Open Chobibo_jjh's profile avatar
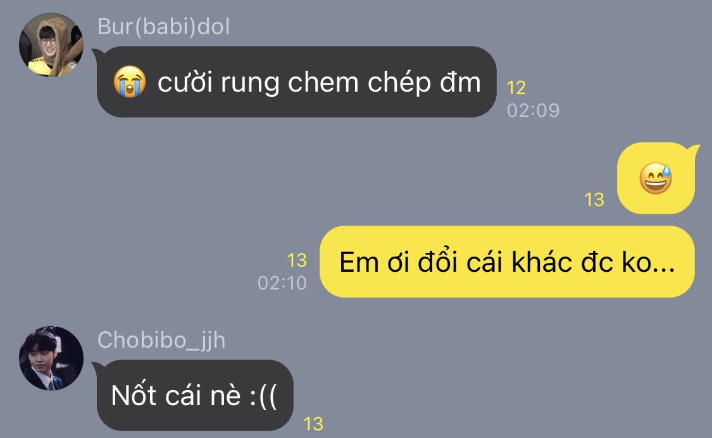This screenshot has width=712, height=438. pyautogui.click(x=51, y=358)
